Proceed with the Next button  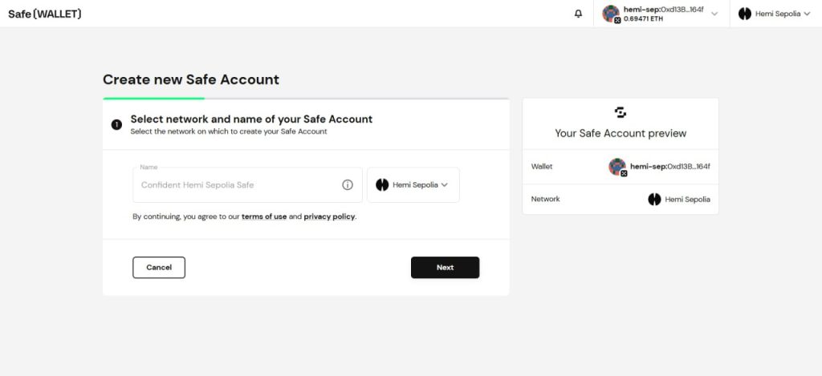(445, 268)
